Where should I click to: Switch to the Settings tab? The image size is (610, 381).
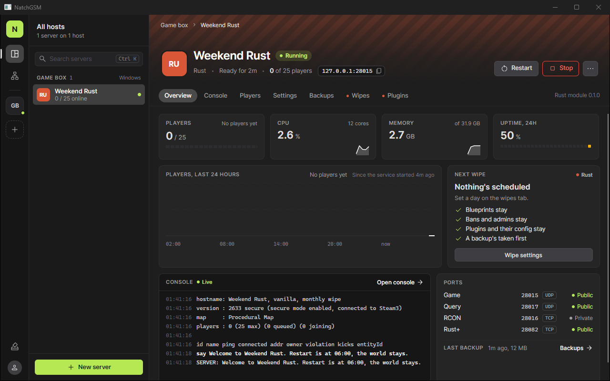(285, 96)
